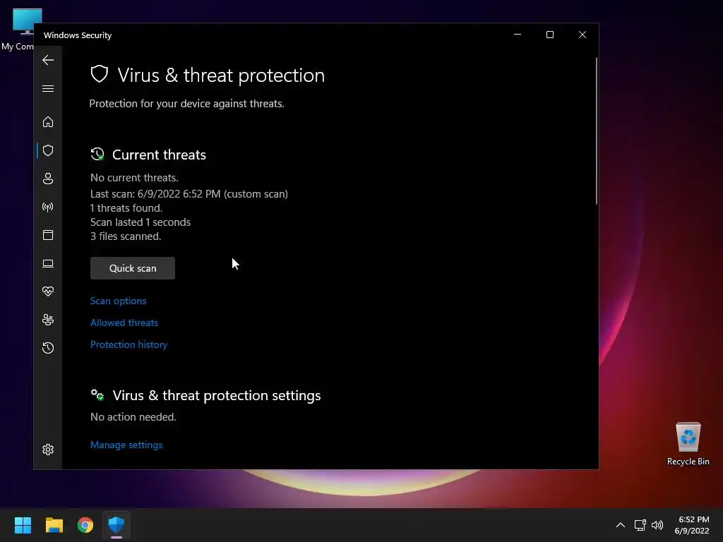The width and height of the screenshot is (723, 542).
Task: Open Firewall & network protection sidebar icon
Action: 48,207
